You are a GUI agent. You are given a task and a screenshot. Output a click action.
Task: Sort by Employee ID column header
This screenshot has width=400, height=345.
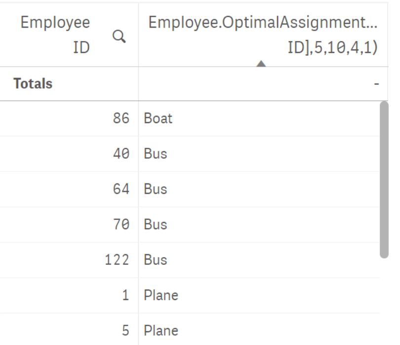[x=55, y=35]
